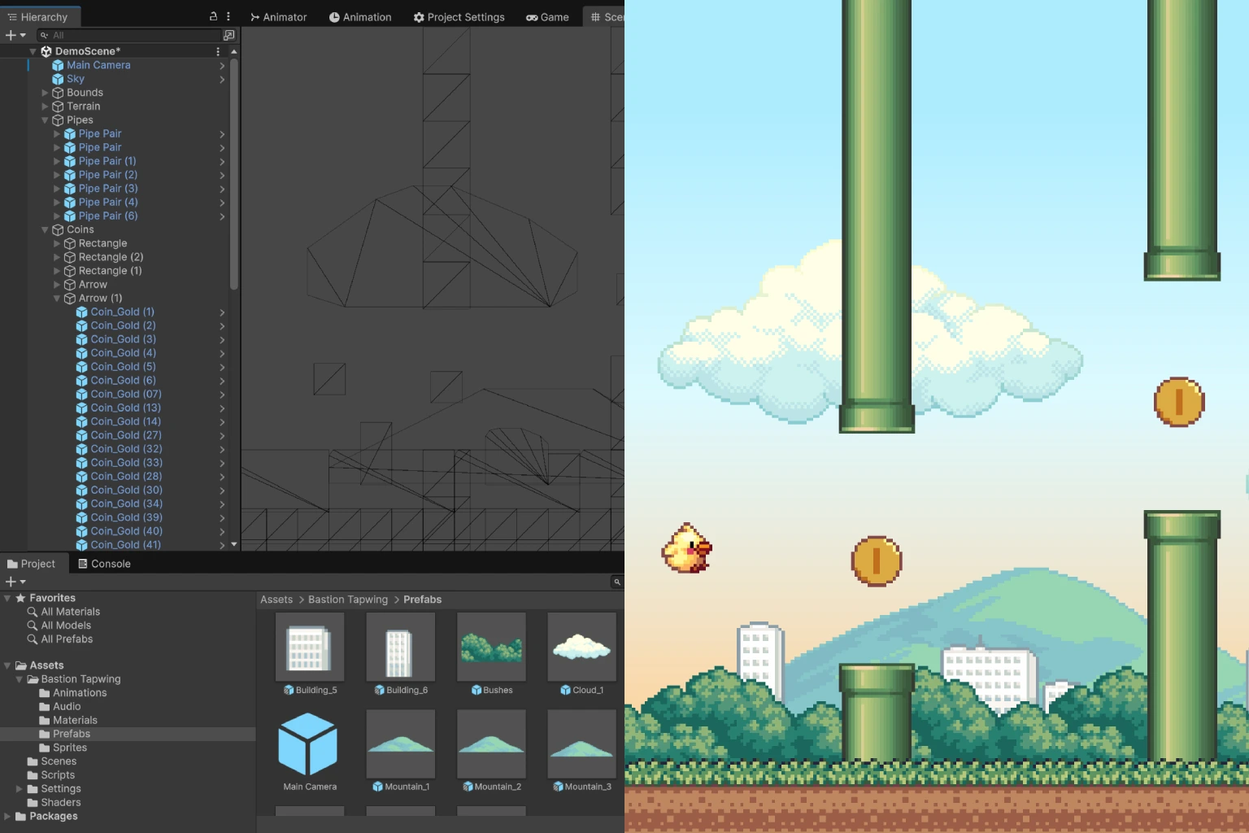Image resolution: width=1249 pixels, height=833 pixels.
Task: Click the Hierarchy search field
Action: click(x=130, y=35)
